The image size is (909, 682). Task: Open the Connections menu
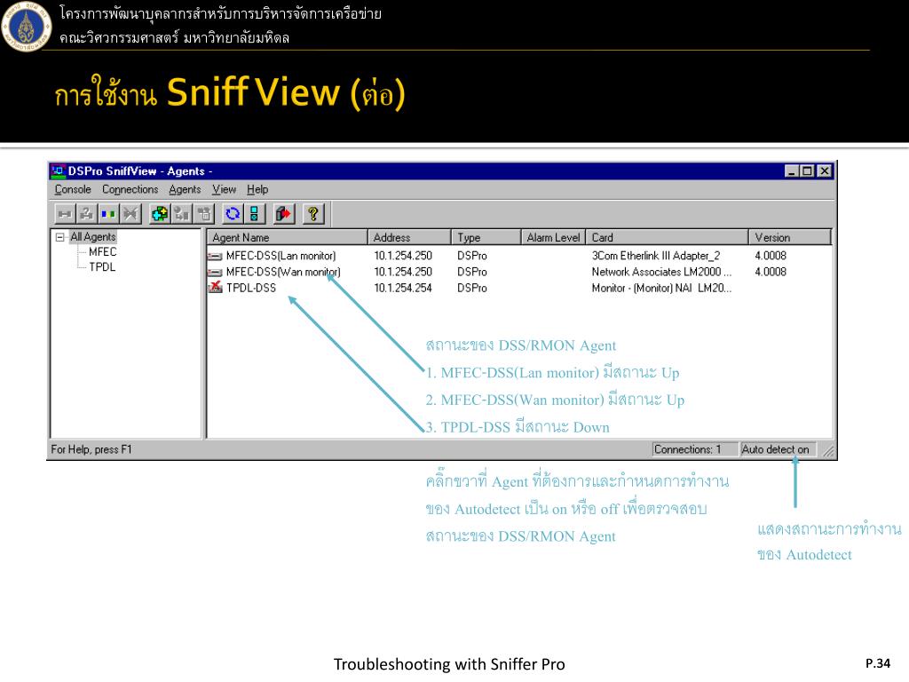tap(130, 190)
